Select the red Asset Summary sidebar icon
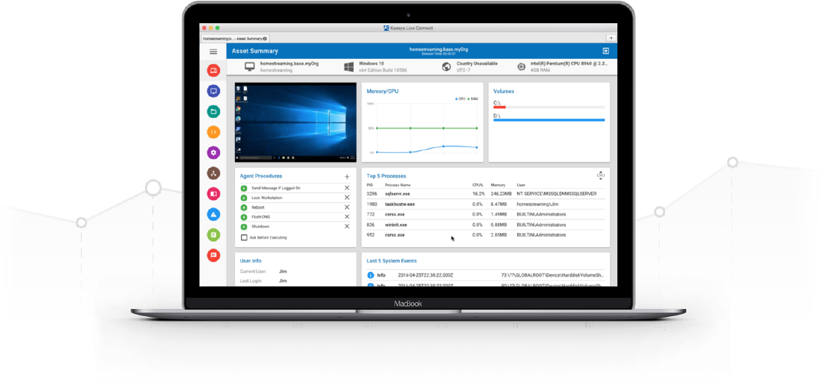This screenshot has height=387, width=822. point(213,70)
